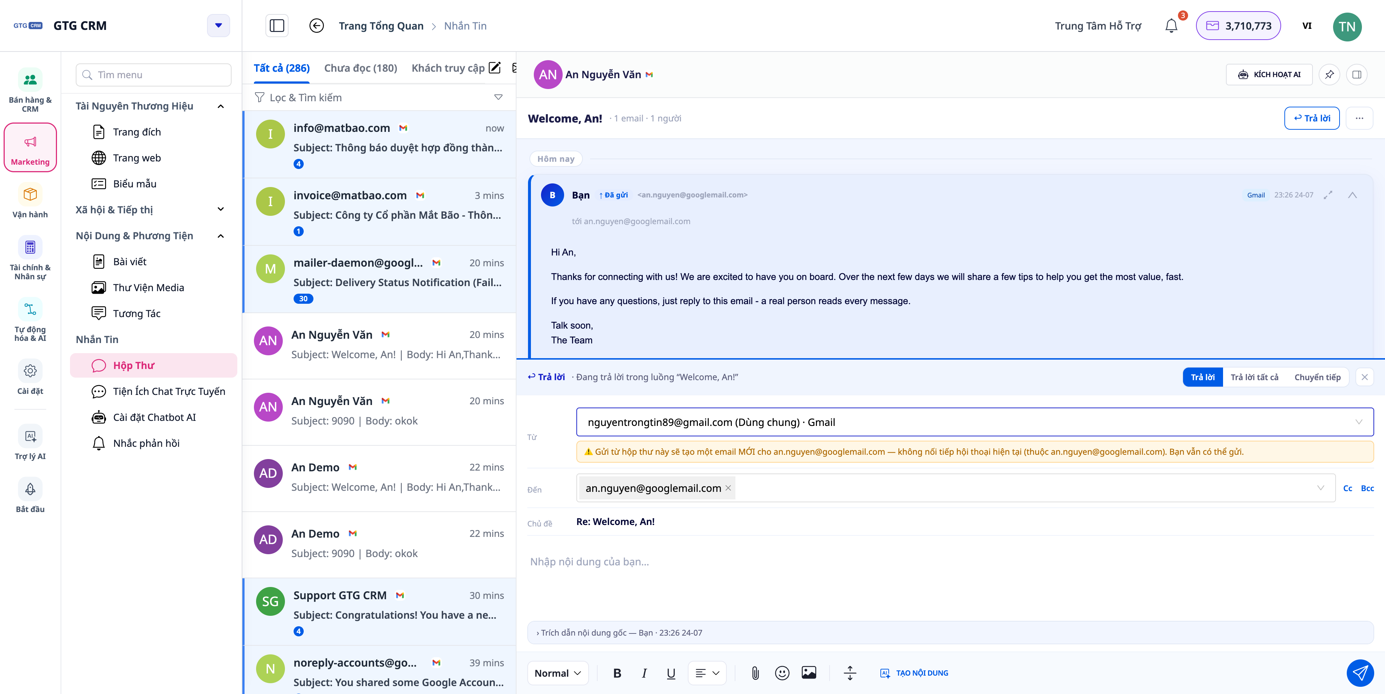1385x694 pixels.
Task: Click the KÍCH HOẠT AI button
Action: pos(1269,75)
